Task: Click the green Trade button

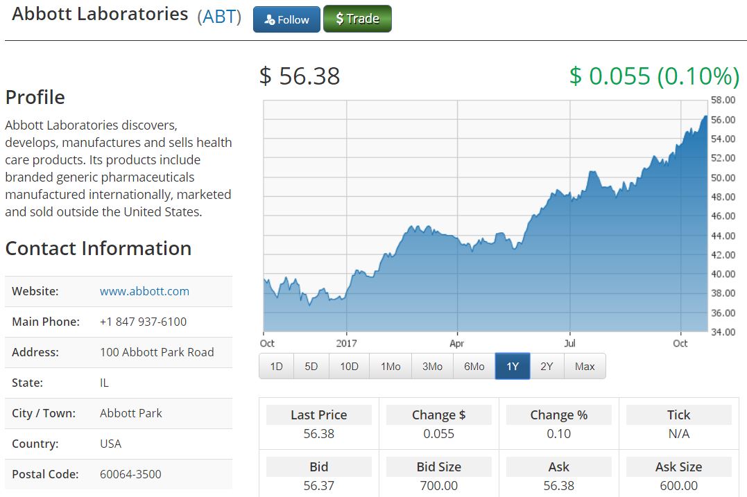Action: [357, 19]
